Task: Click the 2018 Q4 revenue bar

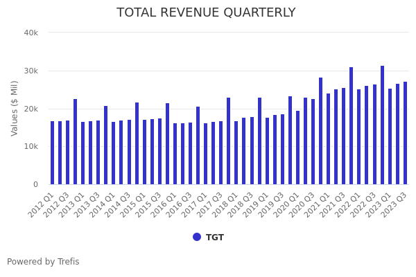Action: tap(259, 141)
